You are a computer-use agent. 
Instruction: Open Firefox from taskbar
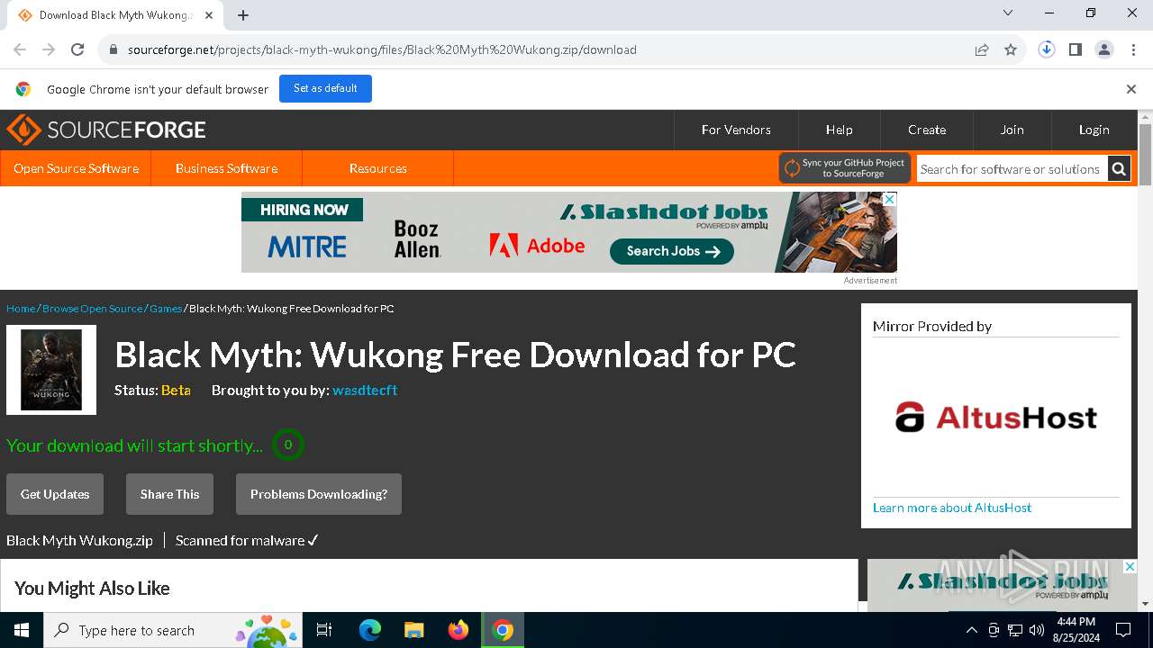point(458,630)
